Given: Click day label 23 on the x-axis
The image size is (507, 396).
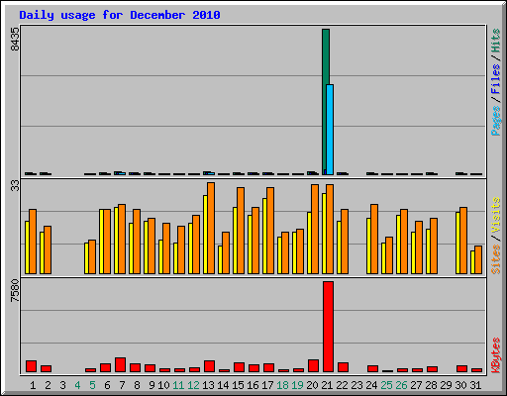Looking at the screenshot, I should point(356,385).
